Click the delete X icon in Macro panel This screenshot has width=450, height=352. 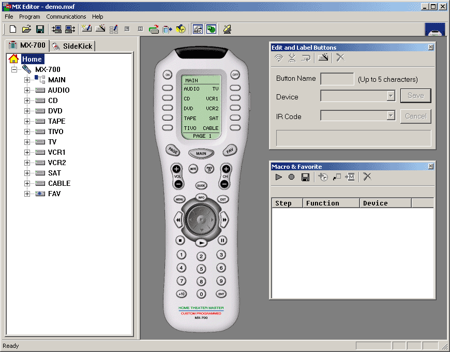[x=367, y=177]
